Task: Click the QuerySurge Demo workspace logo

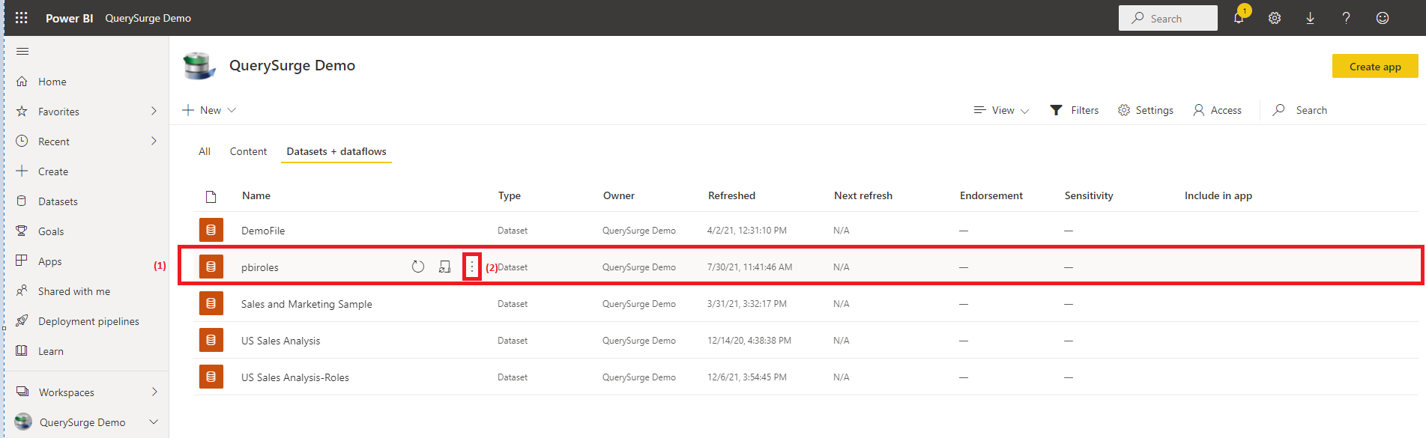Action: [x=199, y=66]
